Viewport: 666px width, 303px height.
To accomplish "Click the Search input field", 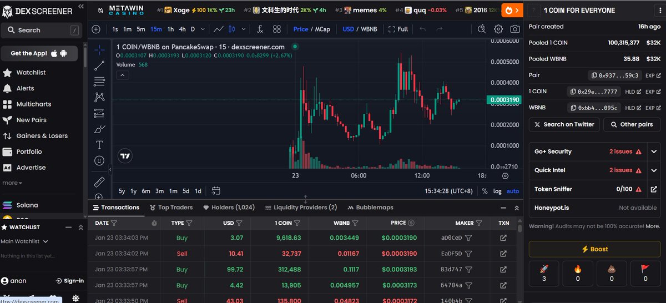I will click(x=42, y=31).
